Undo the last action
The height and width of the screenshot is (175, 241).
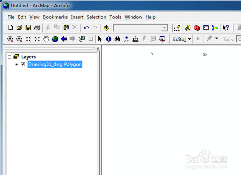(86, 27)
